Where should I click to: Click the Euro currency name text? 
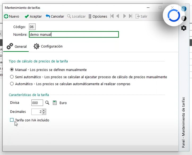pyautogui.click(x=63, y=103)
